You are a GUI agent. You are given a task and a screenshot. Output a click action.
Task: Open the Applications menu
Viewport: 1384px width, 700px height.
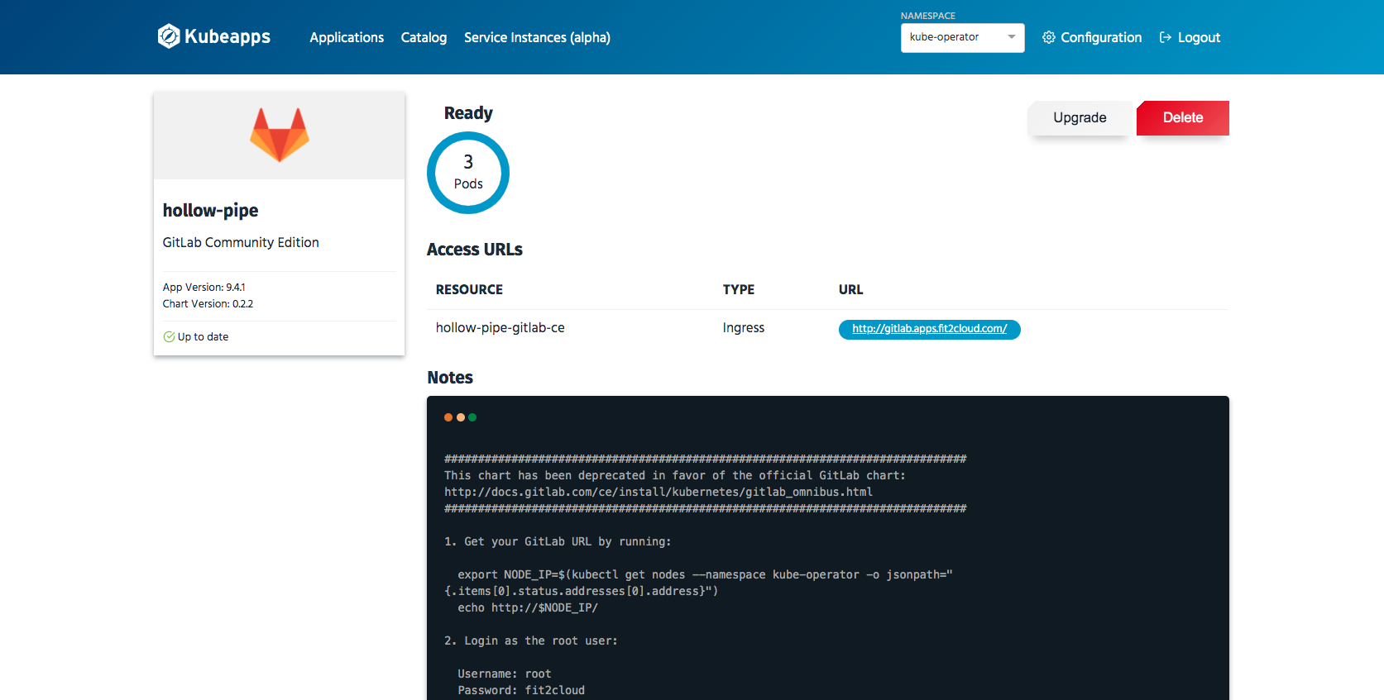(x=347, y=37)
